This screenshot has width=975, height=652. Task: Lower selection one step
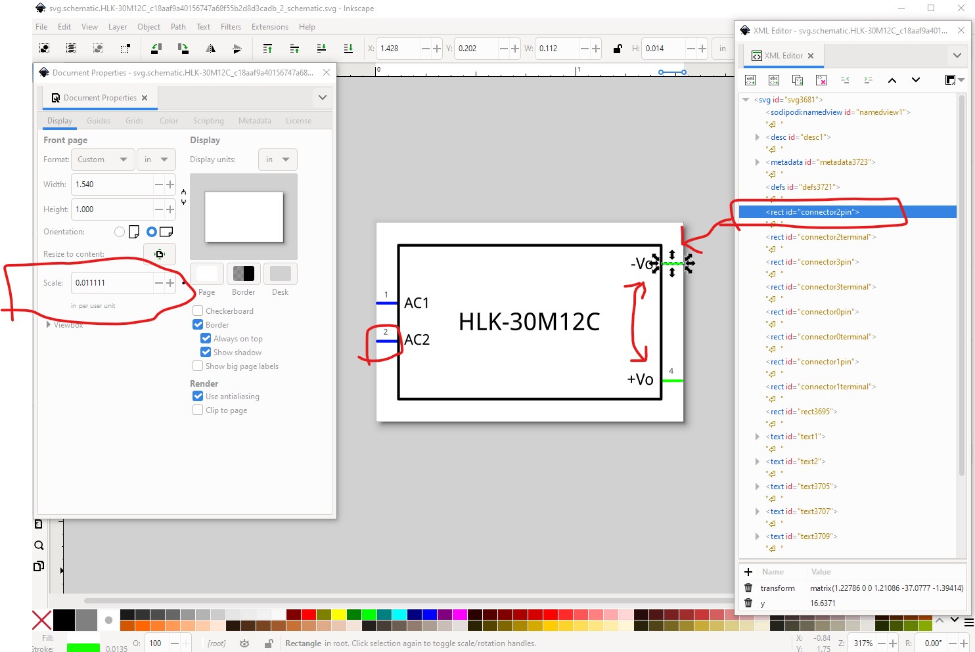pyautogui.click(x=321, y=49)
